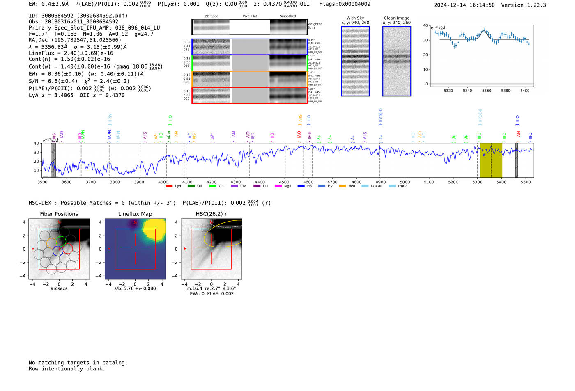
Task: Click the EWr = 0.36(±0.10) line
Action: point(86,74)
